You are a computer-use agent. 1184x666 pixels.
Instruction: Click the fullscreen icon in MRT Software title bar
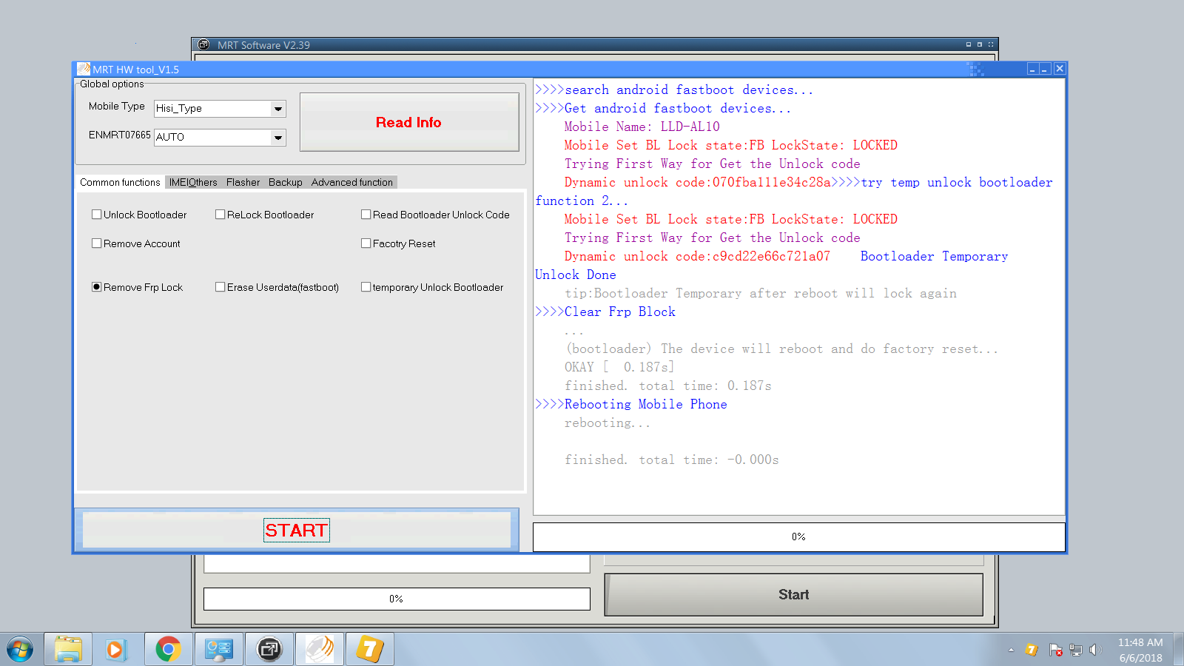coord(991,44)
